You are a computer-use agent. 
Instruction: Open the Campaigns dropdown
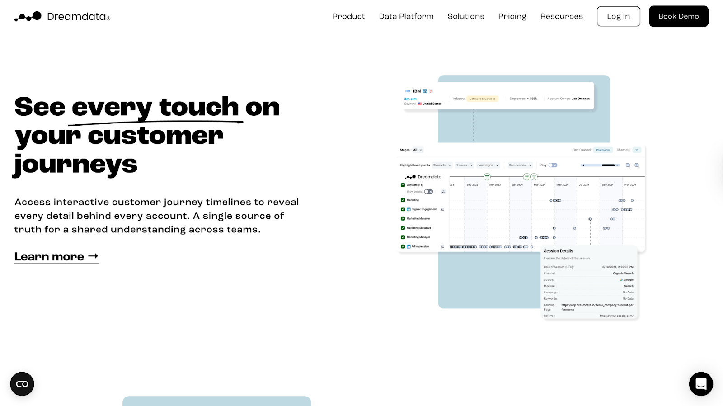click(488, 165)
